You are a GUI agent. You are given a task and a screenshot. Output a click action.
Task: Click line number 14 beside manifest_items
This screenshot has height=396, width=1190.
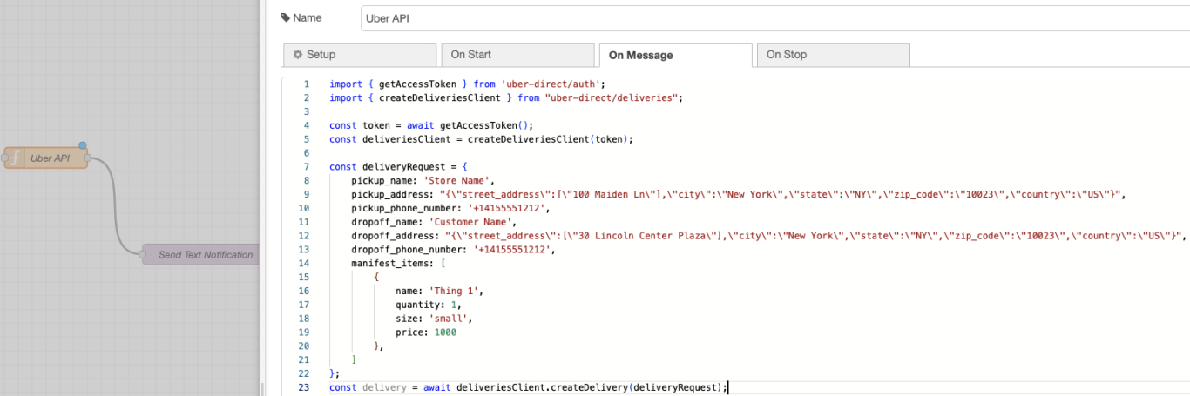[304, 263]
